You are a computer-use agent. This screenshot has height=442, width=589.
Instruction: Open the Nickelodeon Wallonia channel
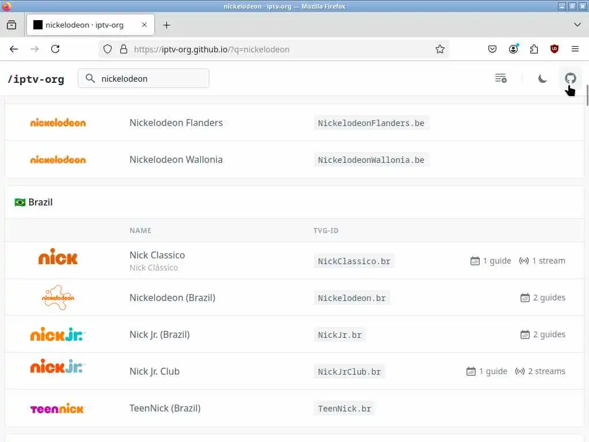point(176,159)
